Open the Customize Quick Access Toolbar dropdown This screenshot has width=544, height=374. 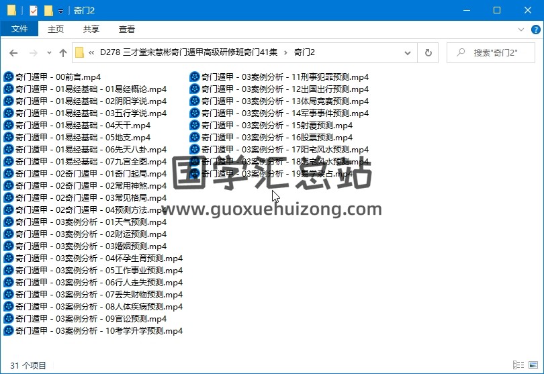click(60, 11)
